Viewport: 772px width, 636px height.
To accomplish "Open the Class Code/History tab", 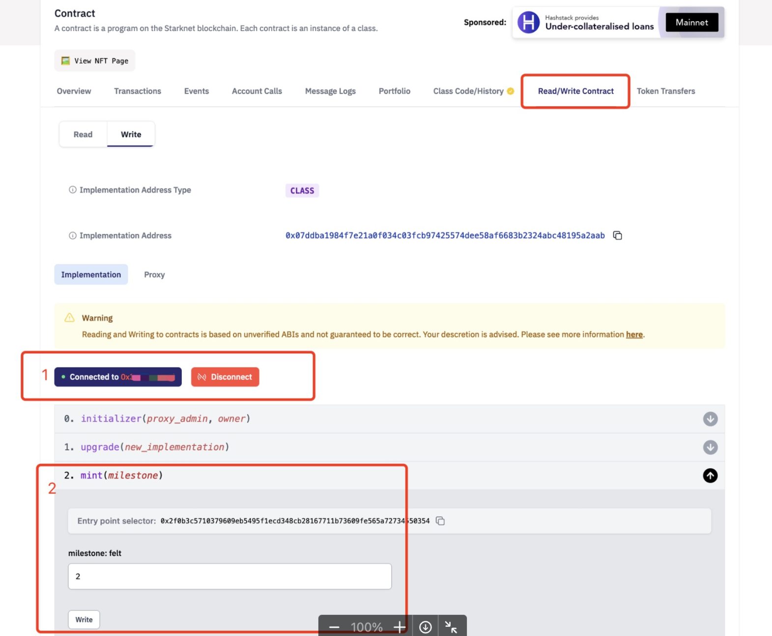I will coord(468,91).
